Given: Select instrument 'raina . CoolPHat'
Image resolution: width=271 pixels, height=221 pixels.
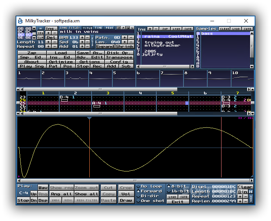Looking at the screenshot, I should point(167,37).
